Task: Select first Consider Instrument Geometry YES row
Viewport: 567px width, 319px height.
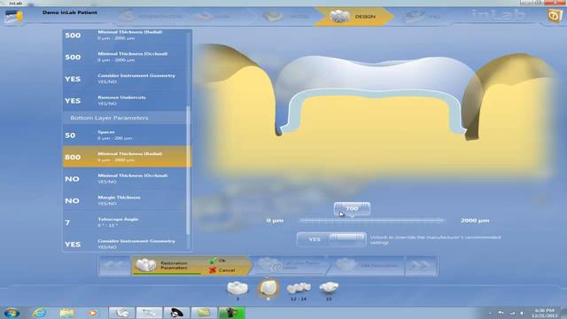Action: point(126,79)
